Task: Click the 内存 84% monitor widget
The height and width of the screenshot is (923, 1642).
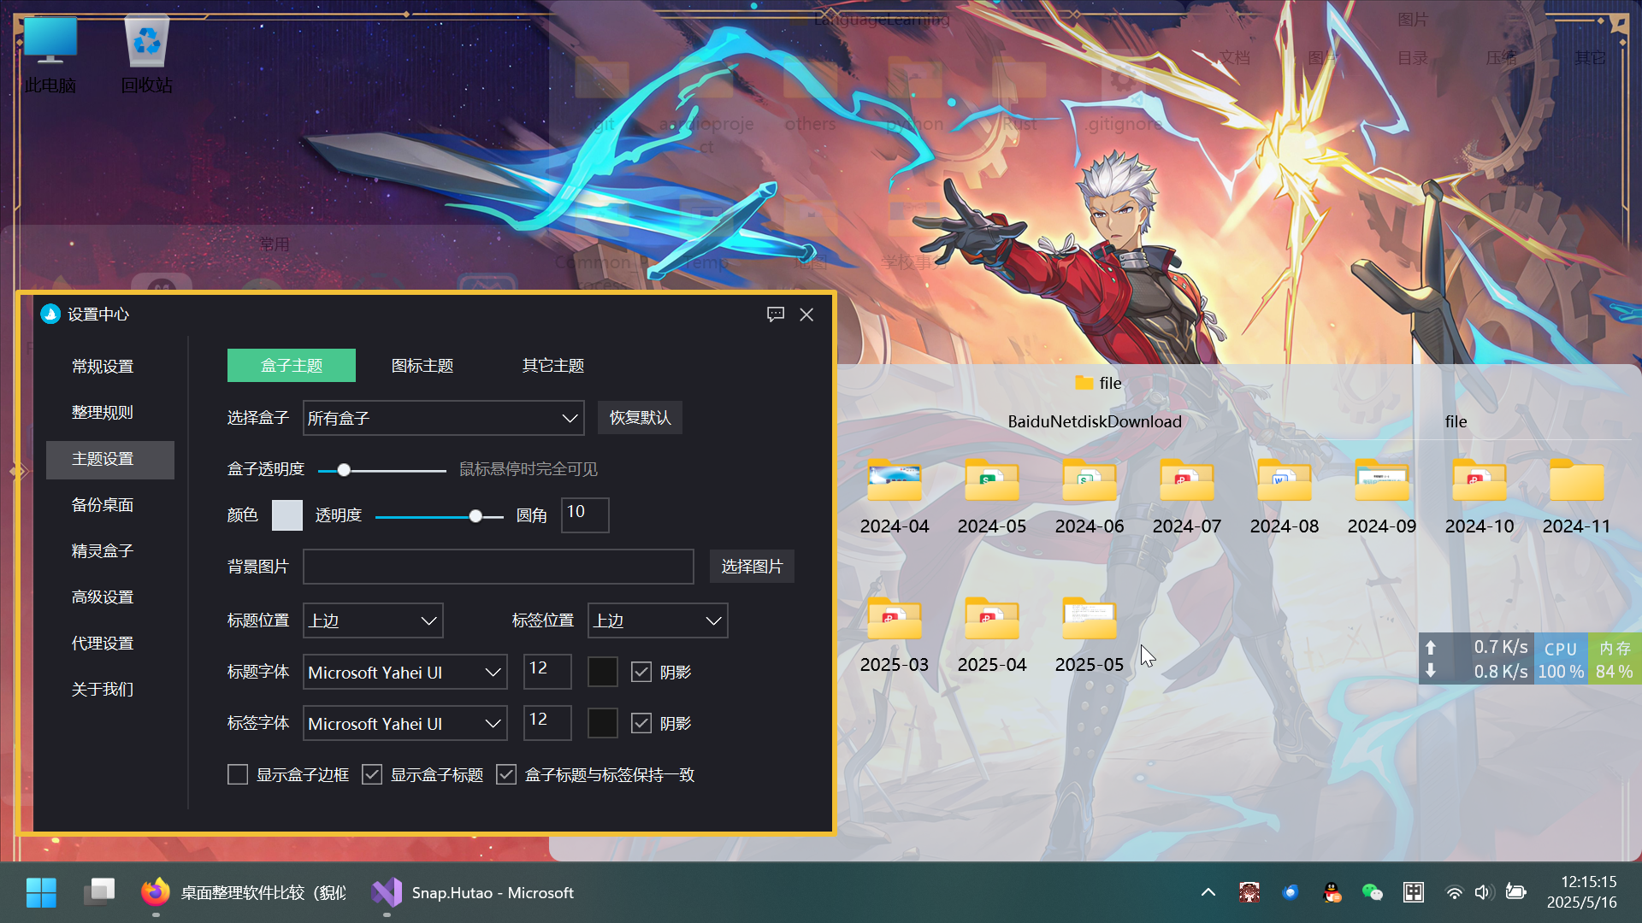Action: 1615,660
